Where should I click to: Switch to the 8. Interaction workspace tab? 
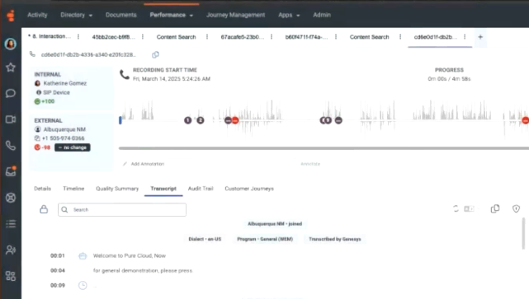tap(50, 36)
